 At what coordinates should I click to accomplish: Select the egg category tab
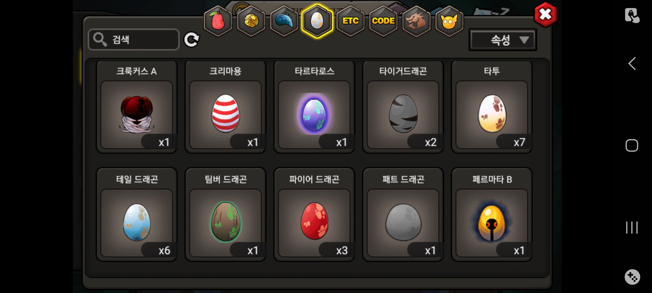tap(317, 21)
